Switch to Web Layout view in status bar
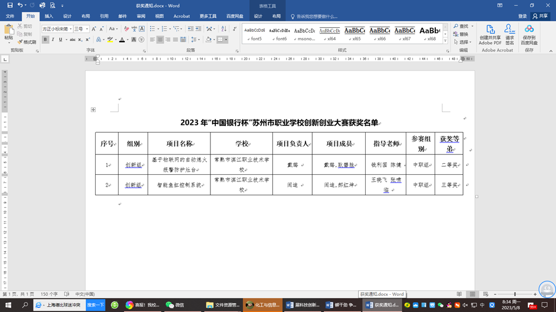 click(485, 294)
